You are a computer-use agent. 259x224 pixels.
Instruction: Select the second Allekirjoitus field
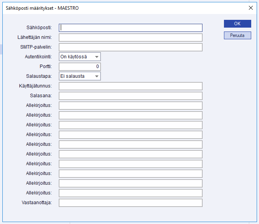click(x=130, y=115)
